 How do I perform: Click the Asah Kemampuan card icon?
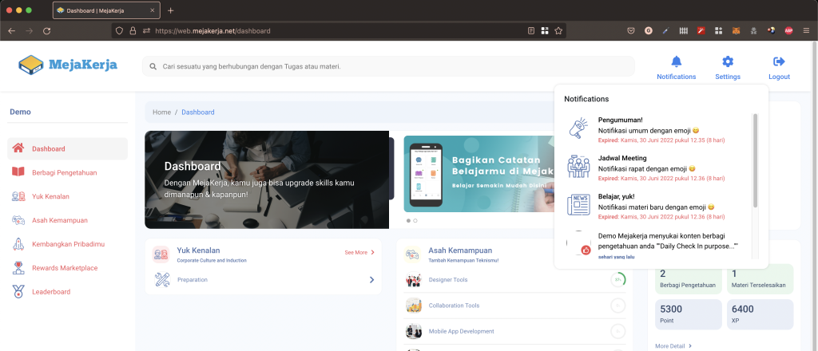click(x=413, y=254)
